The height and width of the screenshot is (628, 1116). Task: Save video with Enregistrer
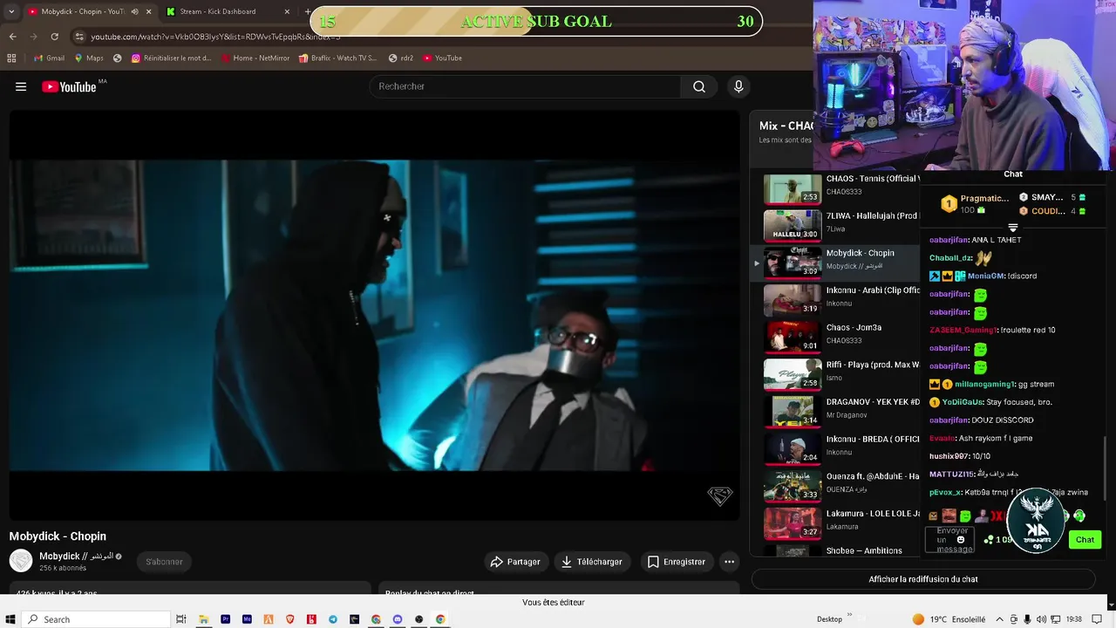point(676,562)
